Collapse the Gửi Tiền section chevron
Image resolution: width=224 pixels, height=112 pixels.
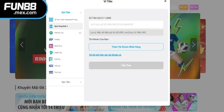click(x=81, y=13)
